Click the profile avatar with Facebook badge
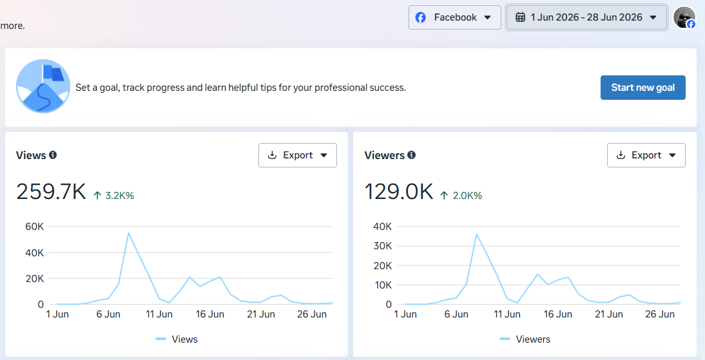The width and height of the screenshot is (705, 360). tap(684, 17)
